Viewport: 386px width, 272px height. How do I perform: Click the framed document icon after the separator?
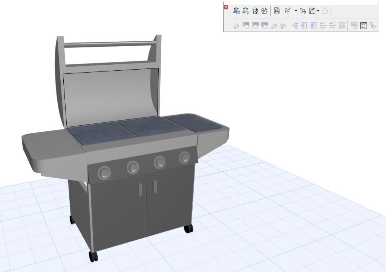(x=277, y=11)
